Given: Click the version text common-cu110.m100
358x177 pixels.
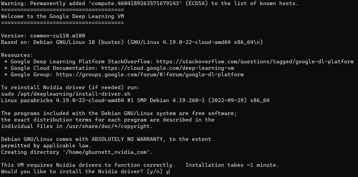Looking at the screenshot, I should click(58, 36).
